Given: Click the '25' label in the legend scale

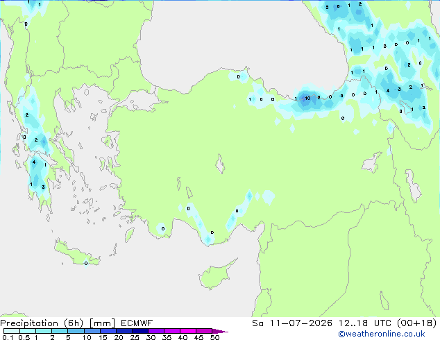Looking at the screenshot, I should click(x=135, y=337).
